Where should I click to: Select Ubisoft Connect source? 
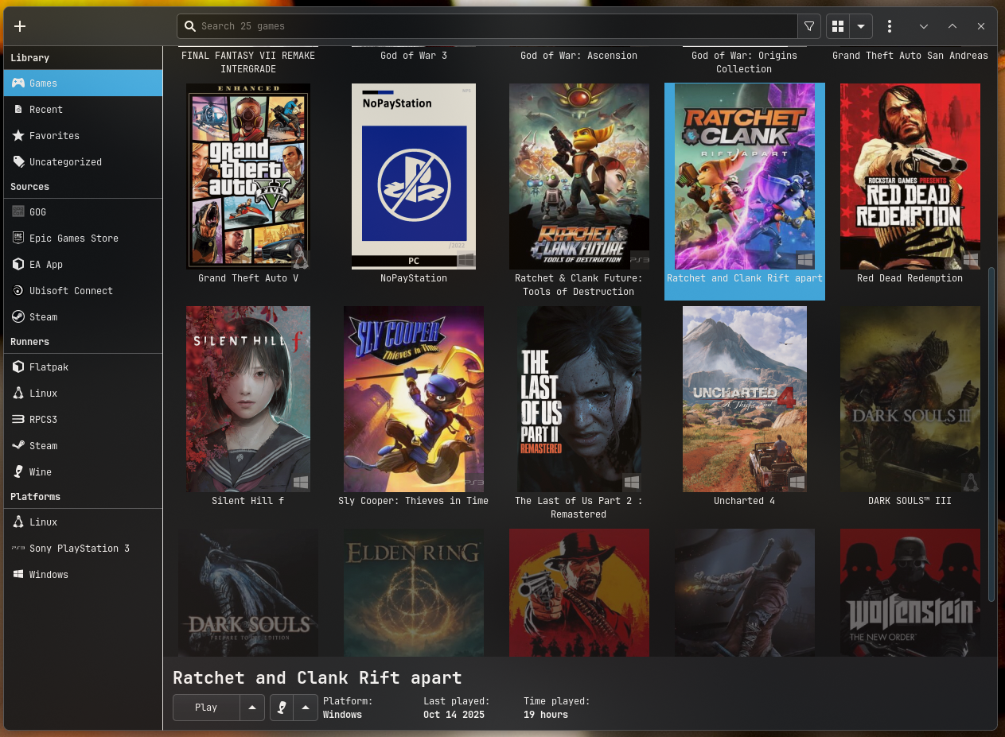(84, 290)
